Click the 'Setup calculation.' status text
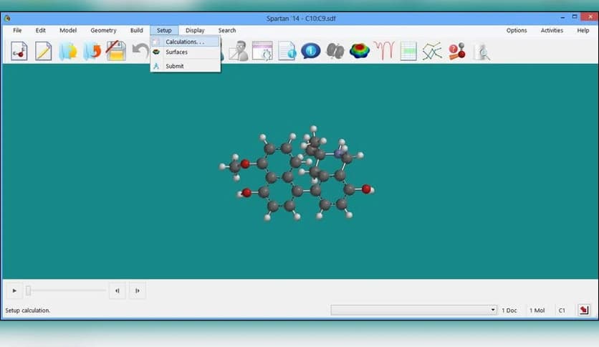This screenshot has width=599, height=347. pyautogui.click(x=27, y=310)
